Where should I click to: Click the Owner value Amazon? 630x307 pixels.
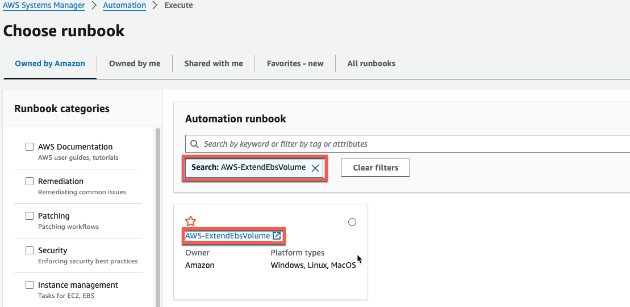point(200,265)
